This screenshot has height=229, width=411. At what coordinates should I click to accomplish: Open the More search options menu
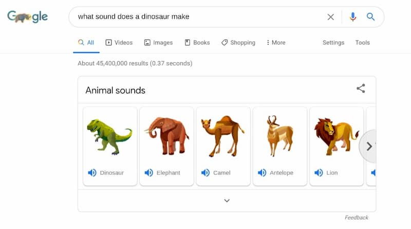[x=276, y=43]
